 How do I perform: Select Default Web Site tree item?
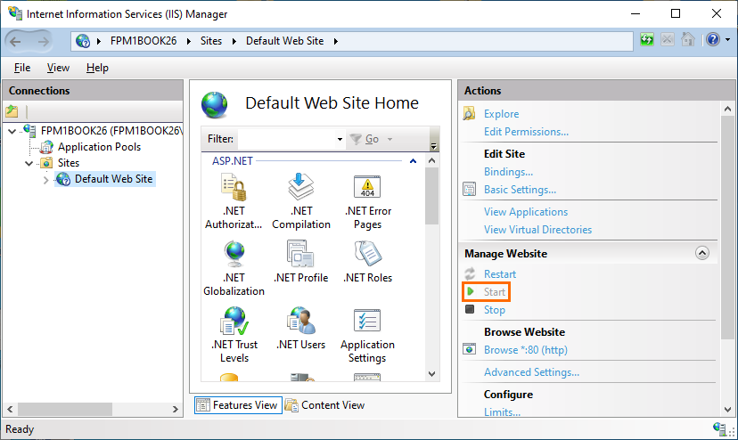(x=113, y=179)
